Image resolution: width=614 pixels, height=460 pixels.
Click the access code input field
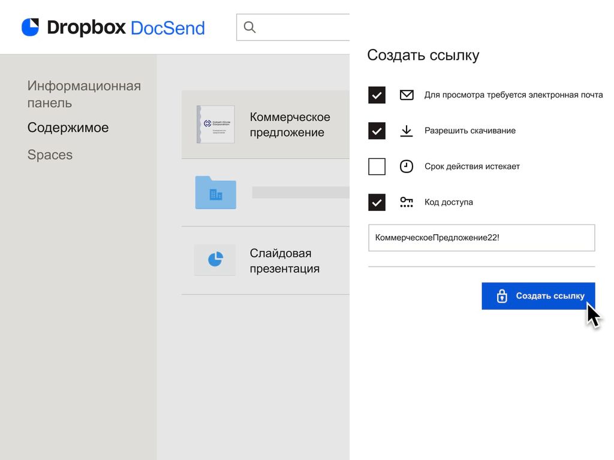tap(481, 238)
